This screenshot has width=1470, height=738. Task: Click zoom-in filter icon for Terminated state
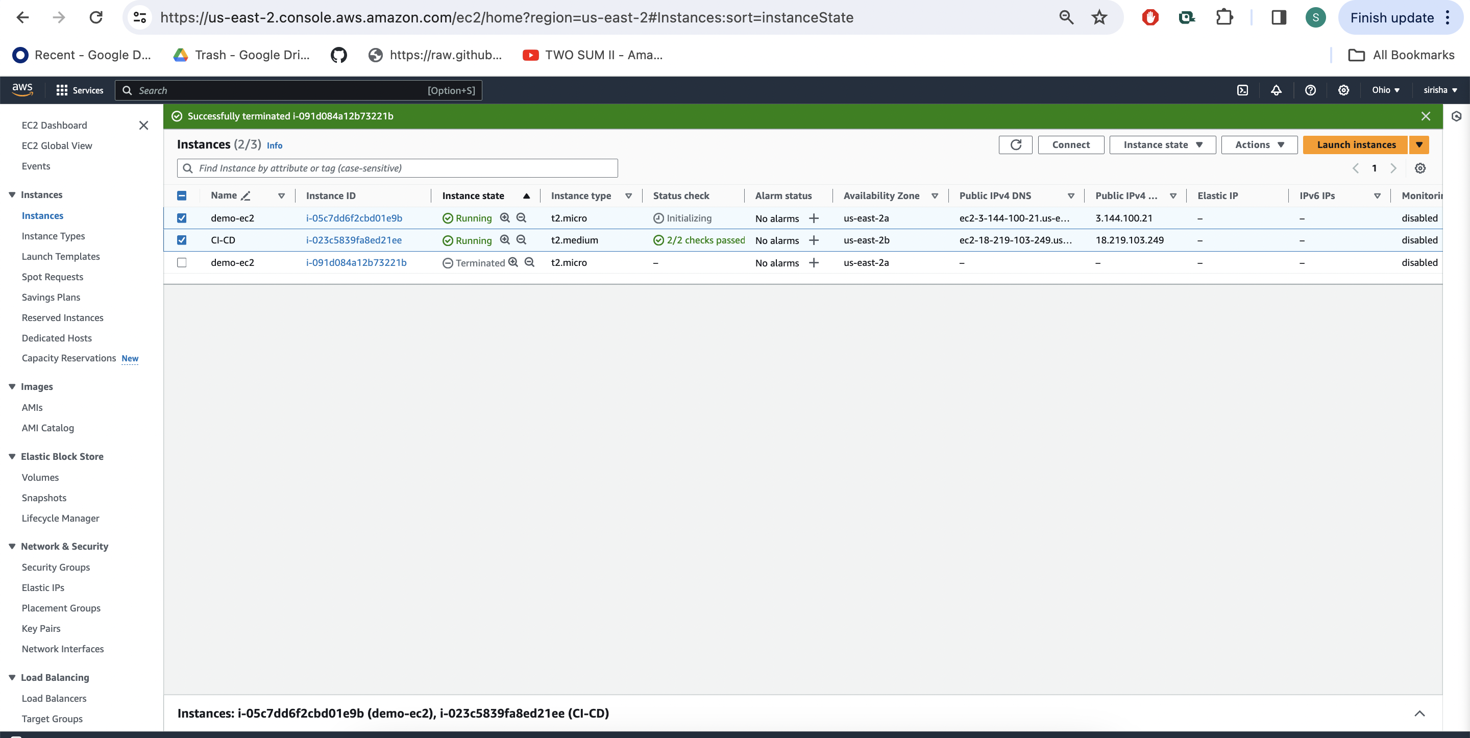tap(513, 262)
